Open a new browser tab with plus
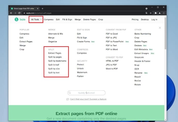This screenshot has height=122, width=178. pos(42,9)
